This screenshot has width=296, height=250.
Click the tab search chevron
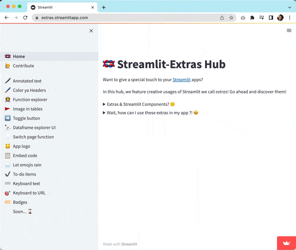pyautogui.click(x=290, y=7)
